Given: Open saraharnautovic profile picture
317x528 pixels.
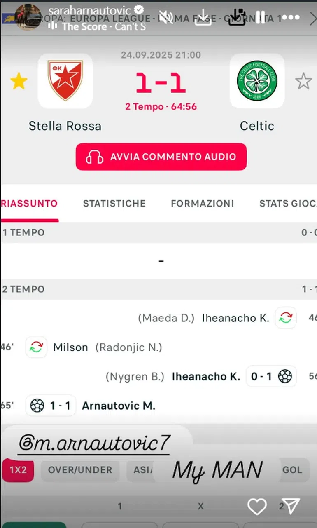Looking at the screenshot, I should pos(28,16).
